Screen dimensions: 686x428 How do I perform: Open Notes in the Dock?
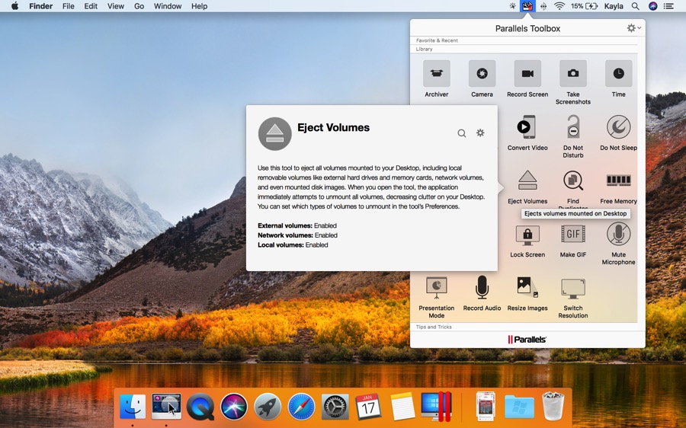click(402, 407)
